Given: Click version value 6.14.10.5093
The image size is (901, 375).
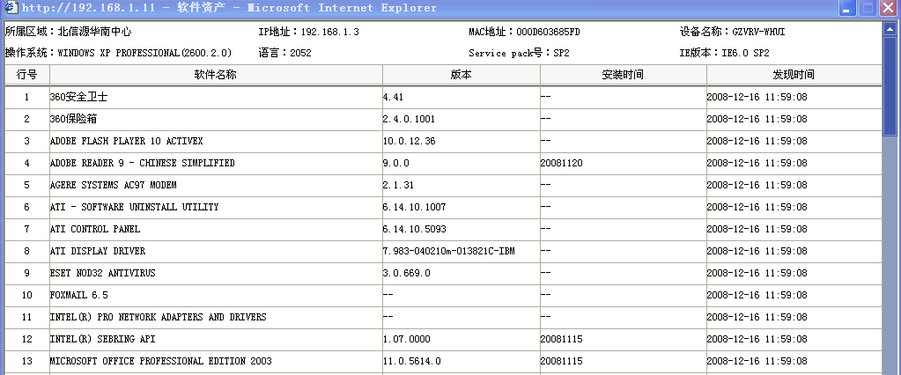Looking at the screenshot, I should pos(414,229).
